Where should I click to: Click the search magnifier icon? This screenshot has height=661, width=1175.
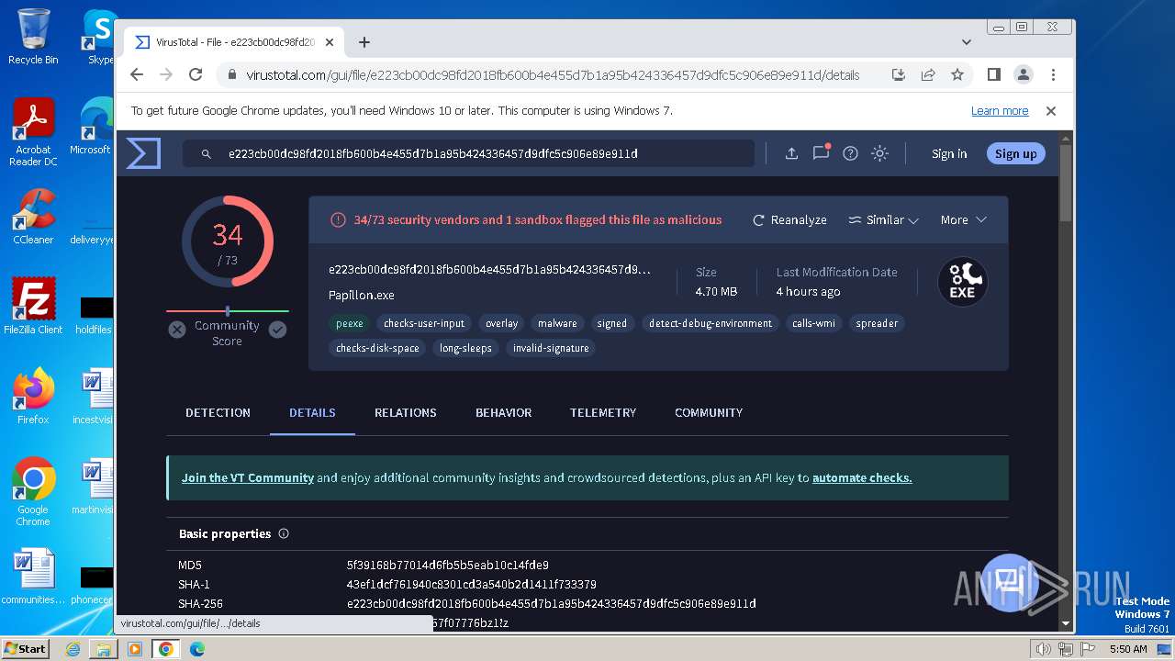tap(207, 154)
